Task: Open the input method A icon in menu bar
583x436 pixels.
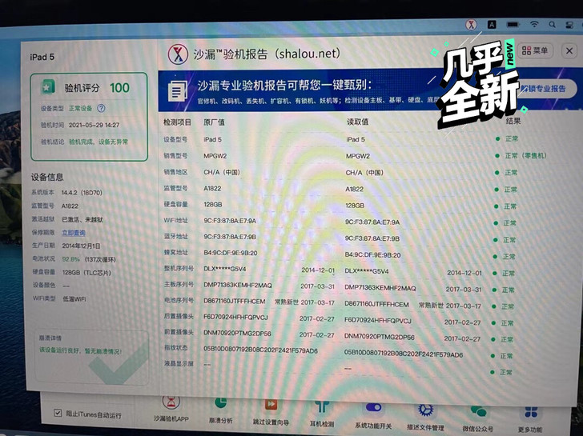Action: pyautogui.click(x=492, y=25)
